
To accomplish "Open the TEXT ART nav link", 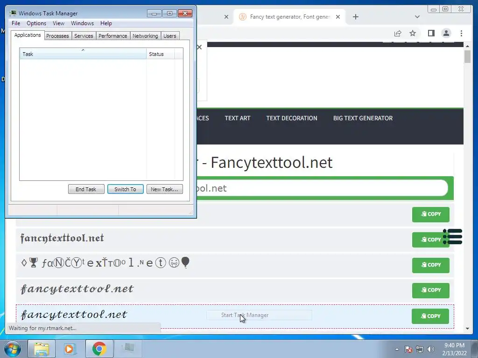I will pyautogui.click(x=238, y=118).
